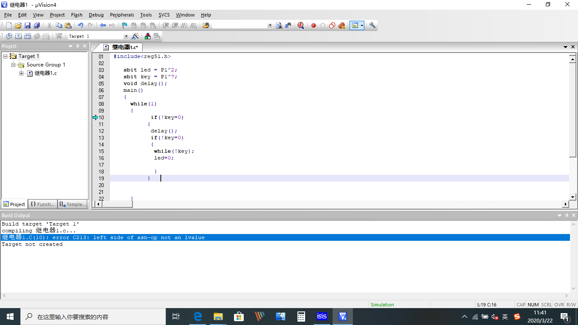The width and height of the screenshot is (578, 325).
Task: Click the Find document search icon
Action: (279, 25)
